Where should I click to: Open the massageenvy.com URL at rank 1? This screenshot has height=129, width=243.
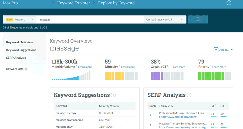178,117
